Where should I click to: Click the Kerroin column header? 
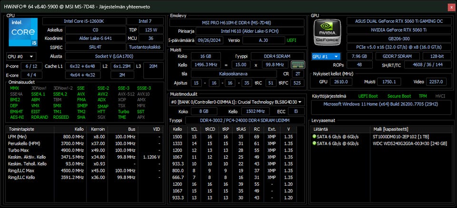tap(97, 129)
